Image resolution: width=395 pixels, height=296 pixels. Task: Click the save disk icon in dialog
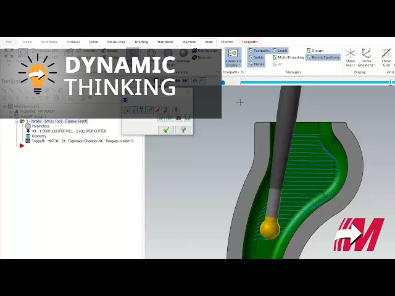(x=188, y=118)
